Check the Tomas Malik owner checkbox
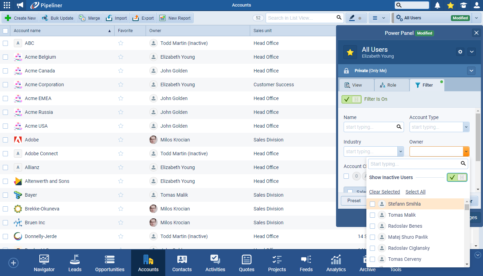Image resolution: width=483 pixels, height=276 pixels. 372,215
